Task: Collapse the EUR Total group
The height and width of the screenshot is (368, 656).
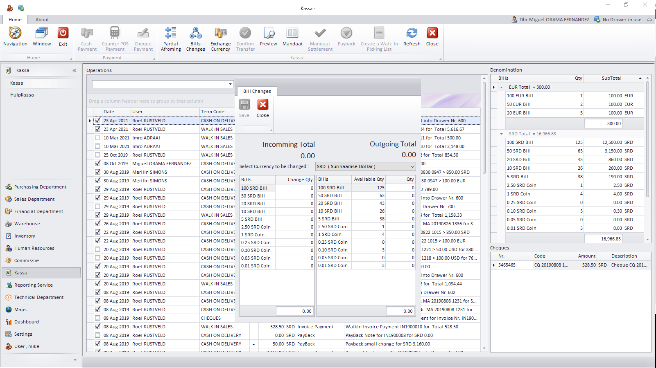Action: pos(501,87)
